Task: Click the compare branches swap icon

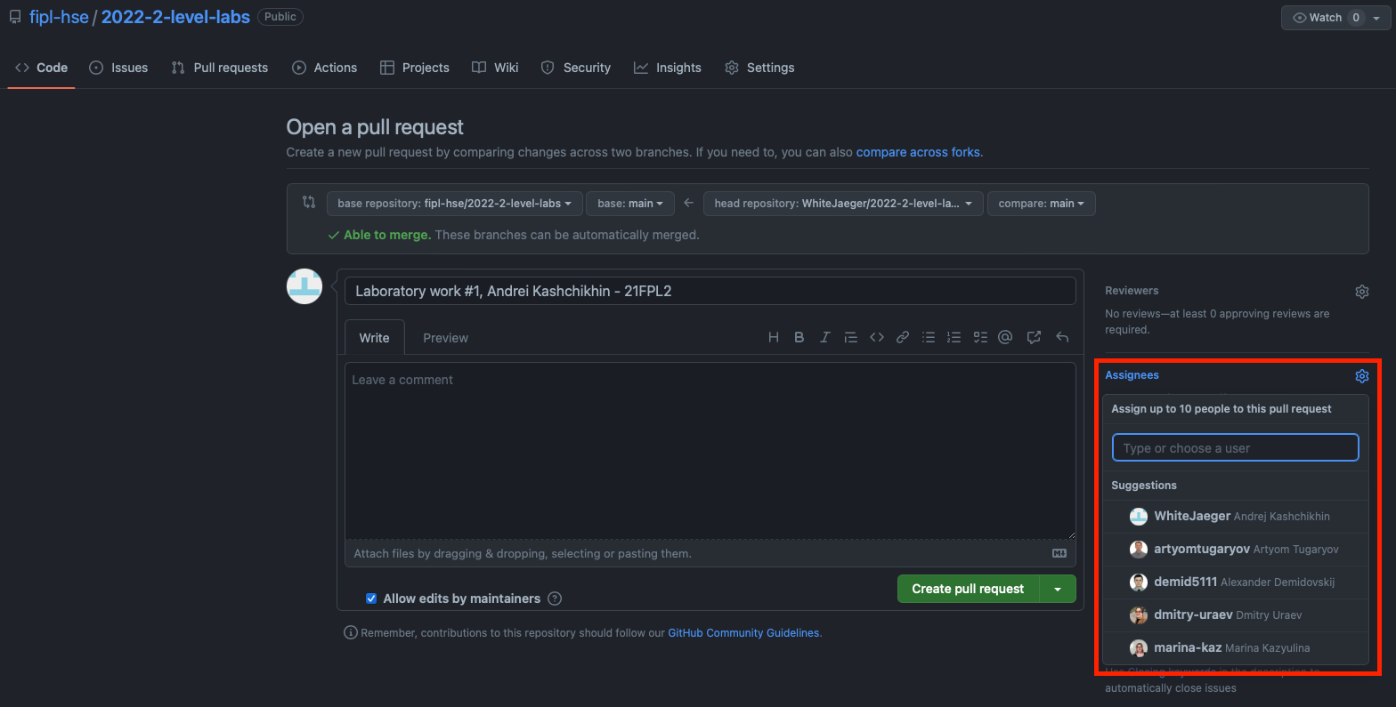Action: [x=309, y=202]
